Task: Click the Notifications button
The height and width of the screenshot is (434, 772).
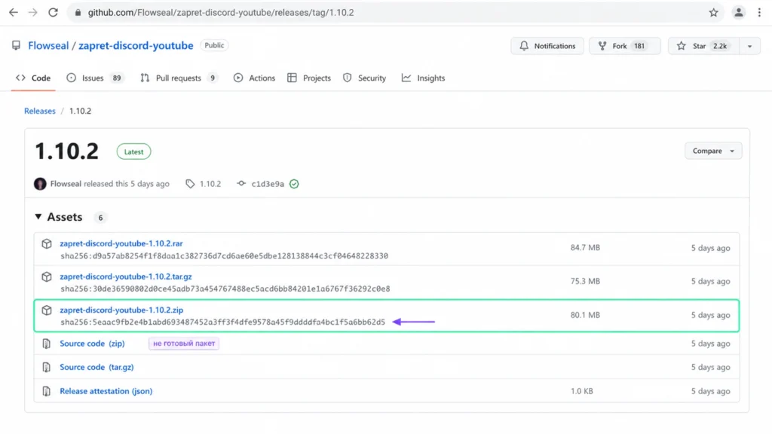Action: point(547,46)
